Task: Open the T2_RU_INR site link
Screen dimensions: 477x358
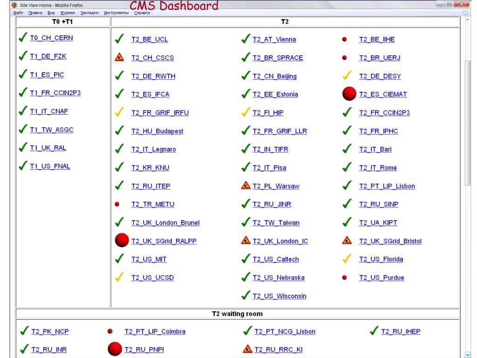Action: click(49, 350)
